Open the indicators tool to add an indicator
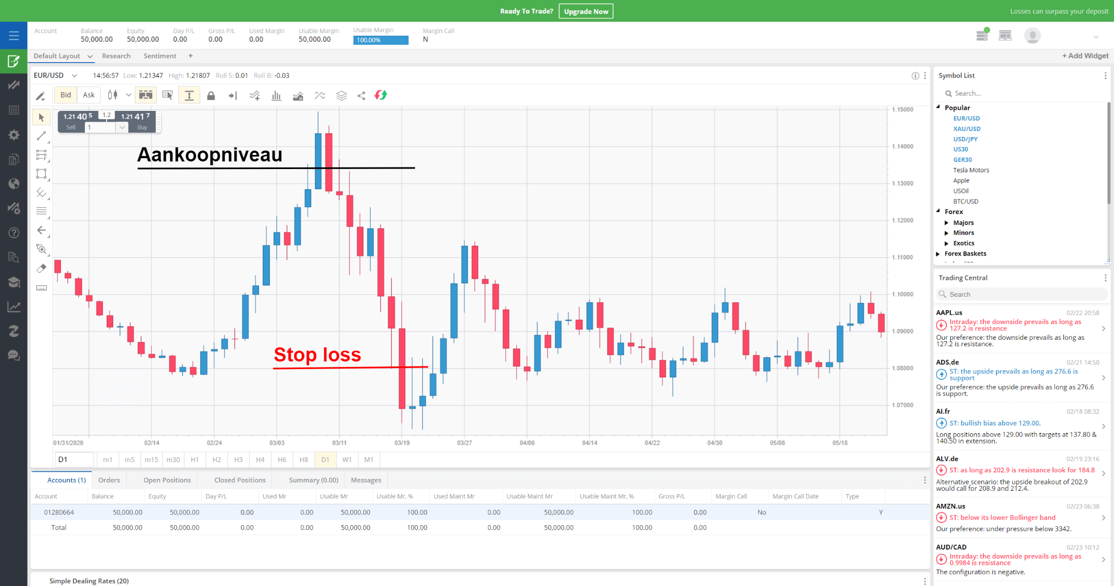Screen dimensions: 1114x586 pos(255,95)
